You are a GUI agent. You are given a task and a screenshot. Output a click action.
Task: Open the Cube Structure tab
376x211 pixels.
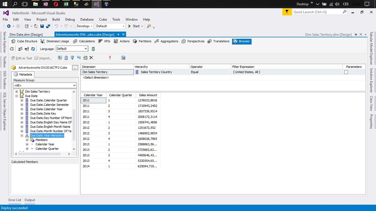24,41
